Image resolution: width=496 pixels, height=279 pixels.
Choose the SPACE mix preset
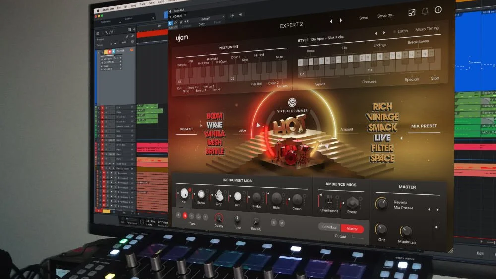coord(382,158)
